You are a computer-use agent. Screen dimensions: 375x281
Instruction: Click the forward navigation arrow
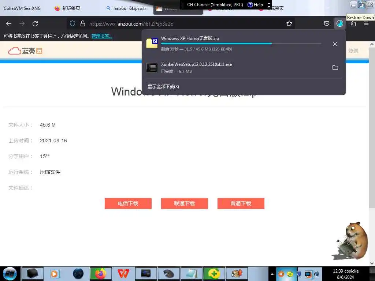22,24
